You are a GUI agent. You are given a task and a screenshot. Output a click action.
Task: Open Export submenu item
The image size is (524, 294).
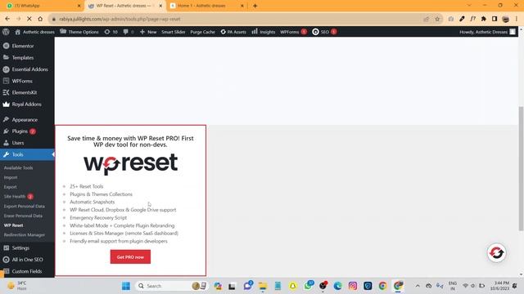(10, 187)
